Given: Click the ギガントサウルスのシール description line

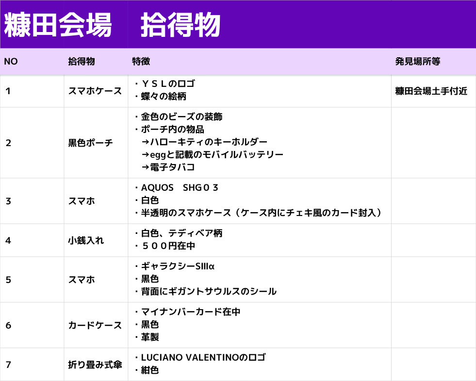Looking at the screenshot, I should click(x=209, y=292).
